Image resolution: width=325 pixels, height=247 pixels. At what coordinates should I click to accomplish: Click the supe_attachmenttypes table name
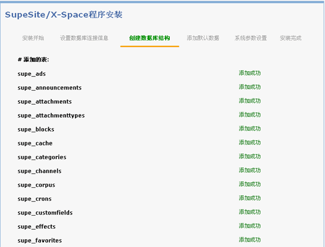pos(51,116)
